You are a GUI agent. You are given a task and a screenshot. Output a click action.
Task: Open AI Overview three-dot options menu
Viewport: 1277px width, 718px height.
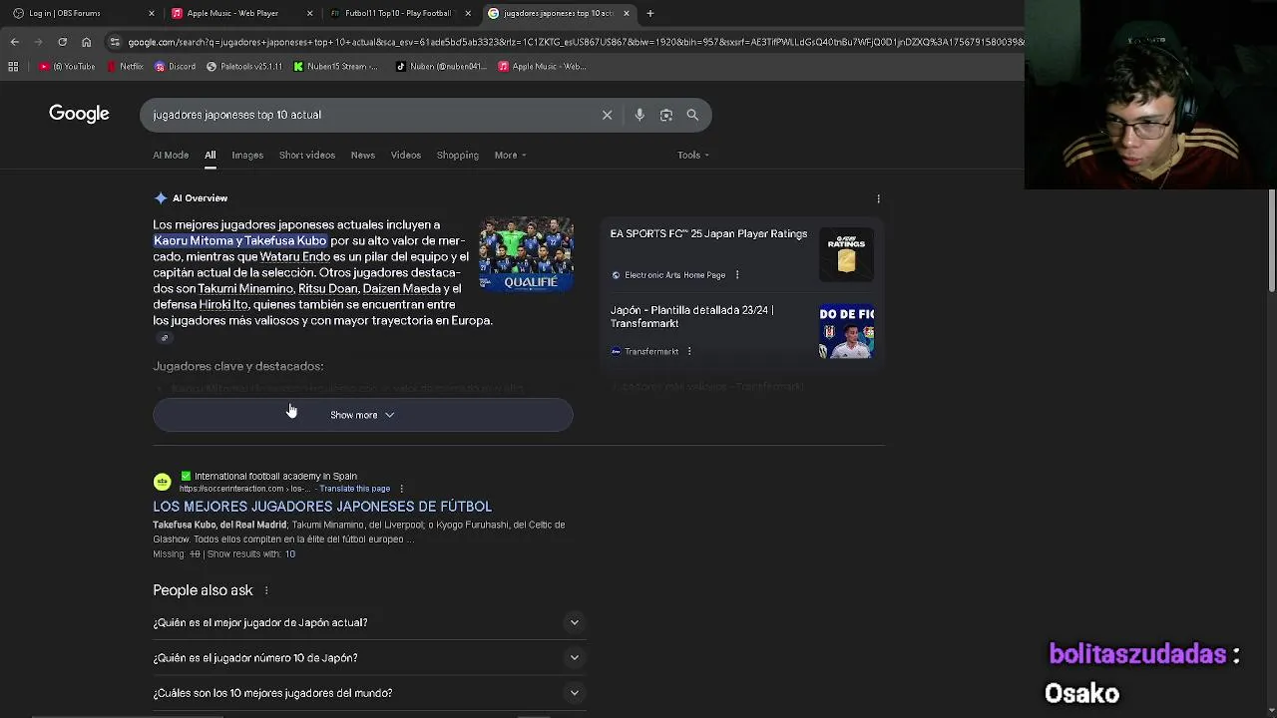pyautogui.click(x=878, y=198)
